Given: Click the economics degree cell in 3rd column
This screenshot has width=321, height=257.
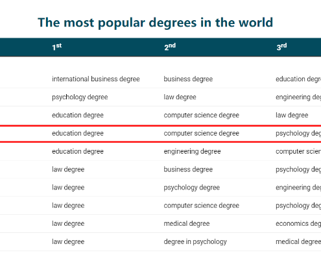Looking at the screenshot, I should (x=298, y=223).
